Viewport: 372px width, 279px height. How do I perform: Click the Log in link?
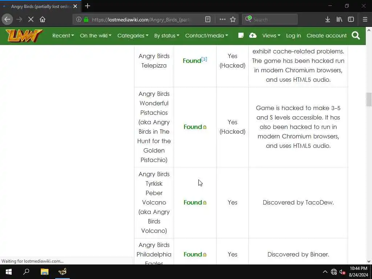coord(294,36)
